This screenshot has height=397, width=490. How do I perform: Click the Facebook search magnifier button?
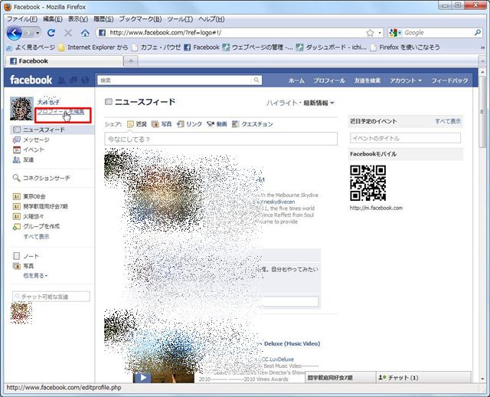click(256, 80)
